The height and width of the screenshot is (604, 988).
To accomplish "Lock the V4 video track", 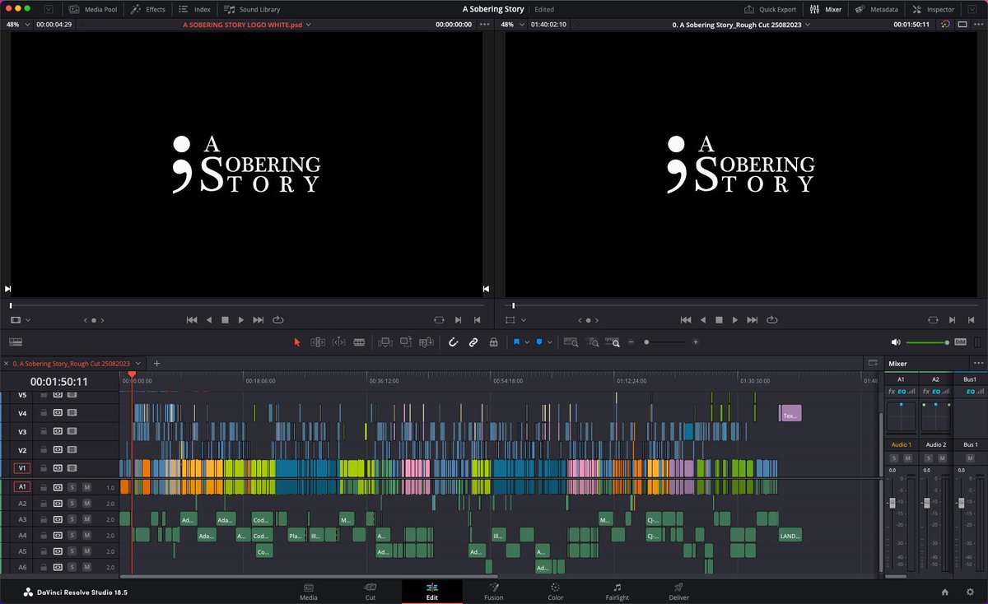I will (44, 413).
